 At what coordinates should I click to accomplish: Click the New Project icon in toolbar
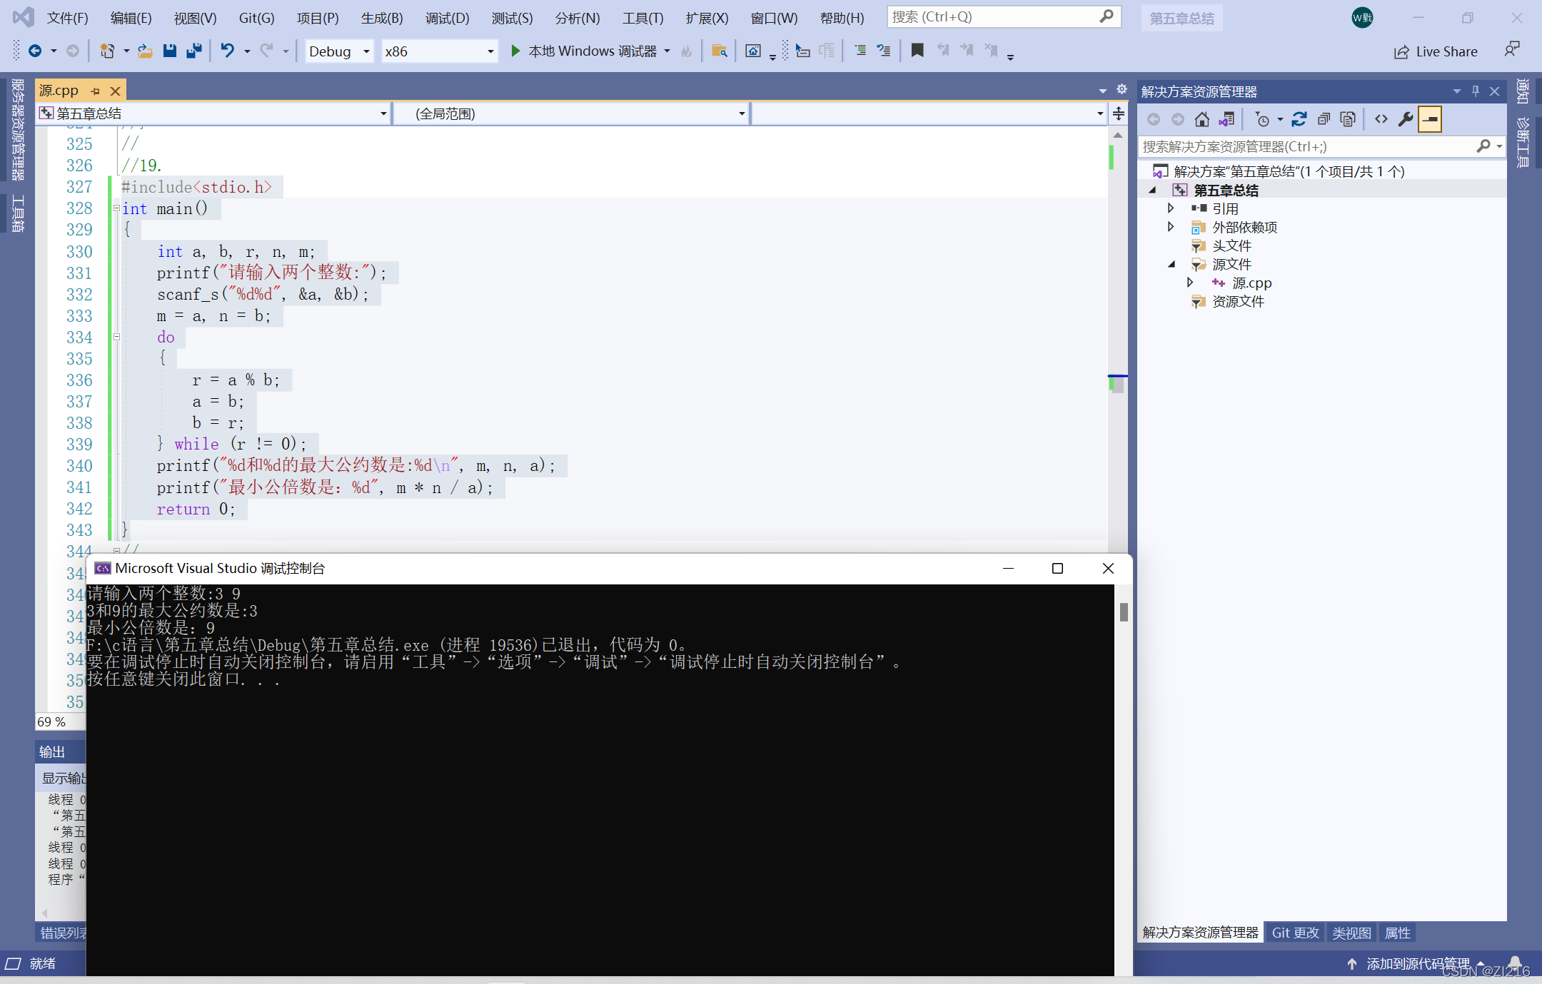point(107,51)
